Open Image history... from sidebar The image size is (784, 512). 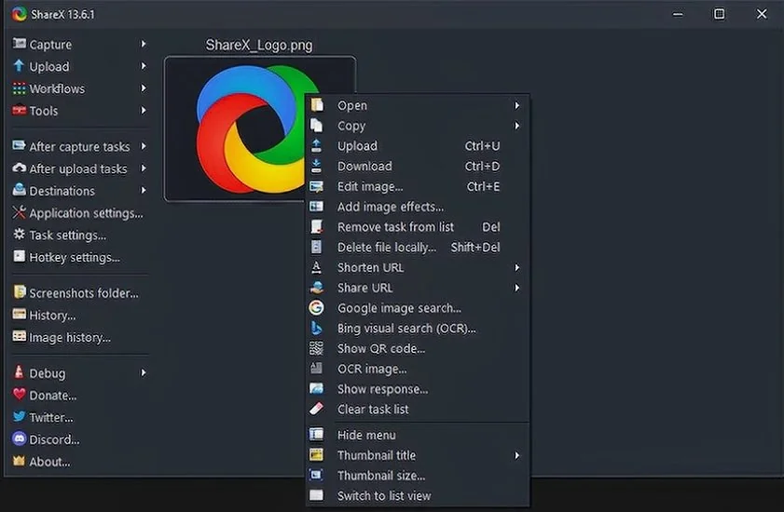coord(79,337)
